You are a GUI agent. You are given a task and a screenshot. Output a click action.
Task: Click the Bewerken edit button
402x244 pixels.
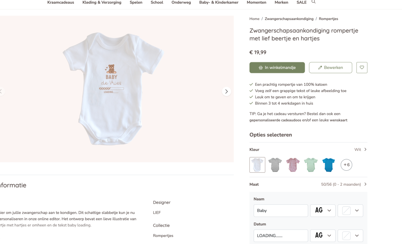tap(330, 67)
